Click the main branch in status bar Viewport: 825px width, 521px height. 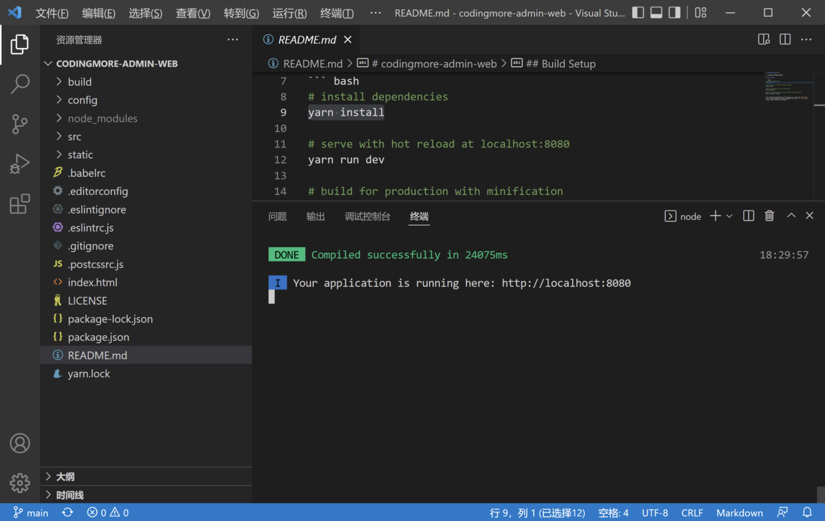[31, 512]
